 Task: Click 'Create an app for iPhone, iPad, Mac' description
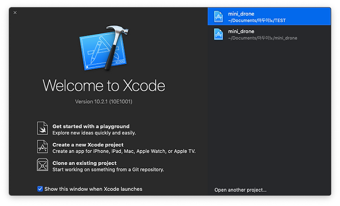124,151
